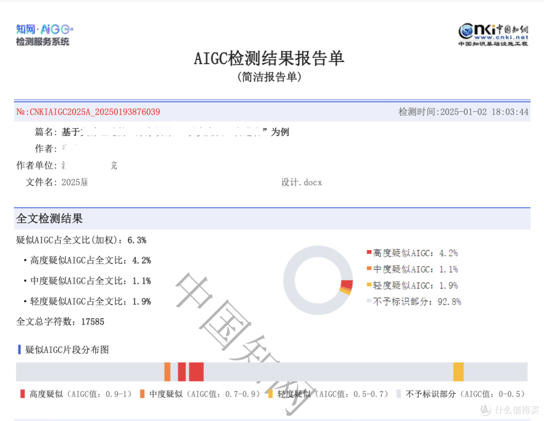Click the yellow segment in distribution bar

458,372
